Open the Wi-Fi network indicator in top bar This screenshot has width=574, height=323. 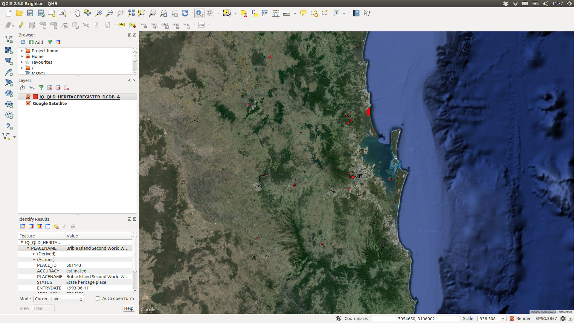pos(515,4)
